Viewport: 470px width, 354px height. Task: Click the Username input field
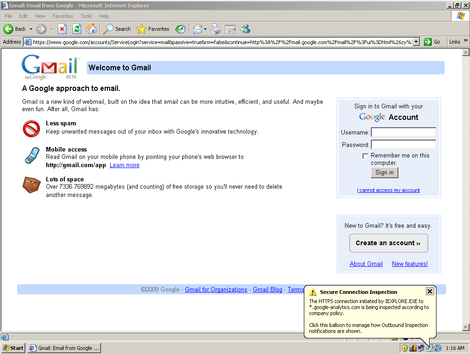pos(403,132)
